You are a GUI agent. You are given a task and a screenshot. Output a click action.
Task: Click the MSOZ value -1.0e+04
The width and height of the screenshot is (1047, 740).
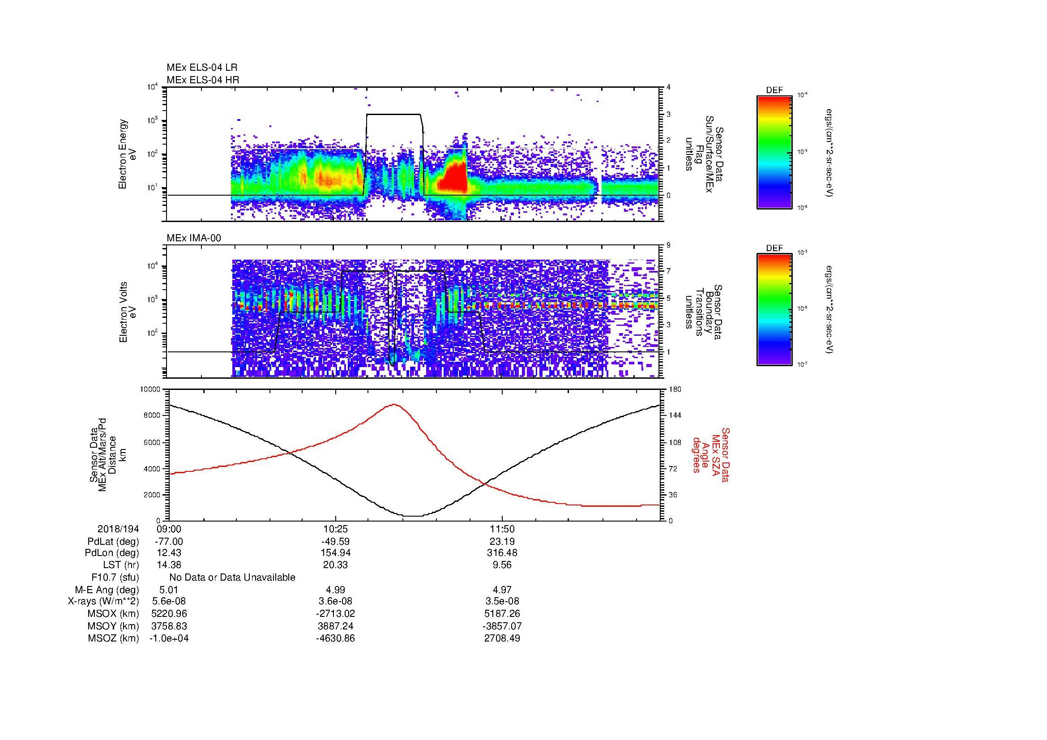point(169,639)
